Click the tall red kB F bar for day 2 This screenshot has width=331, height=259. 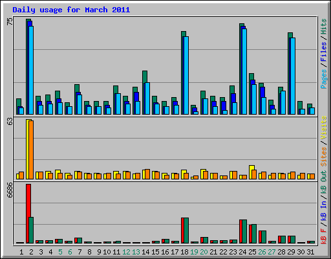[28, 214]
